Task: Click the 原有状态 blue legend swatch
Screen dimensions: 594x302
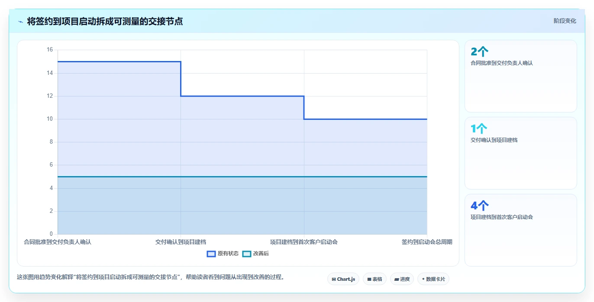Action: (211, 254)
